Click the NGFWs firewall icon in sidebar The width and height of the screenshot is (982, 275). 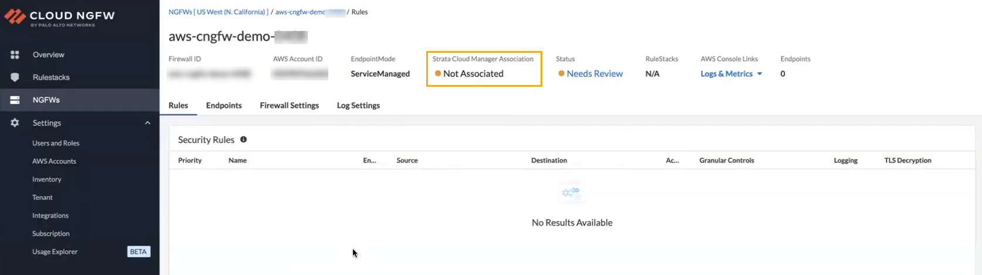15,100
